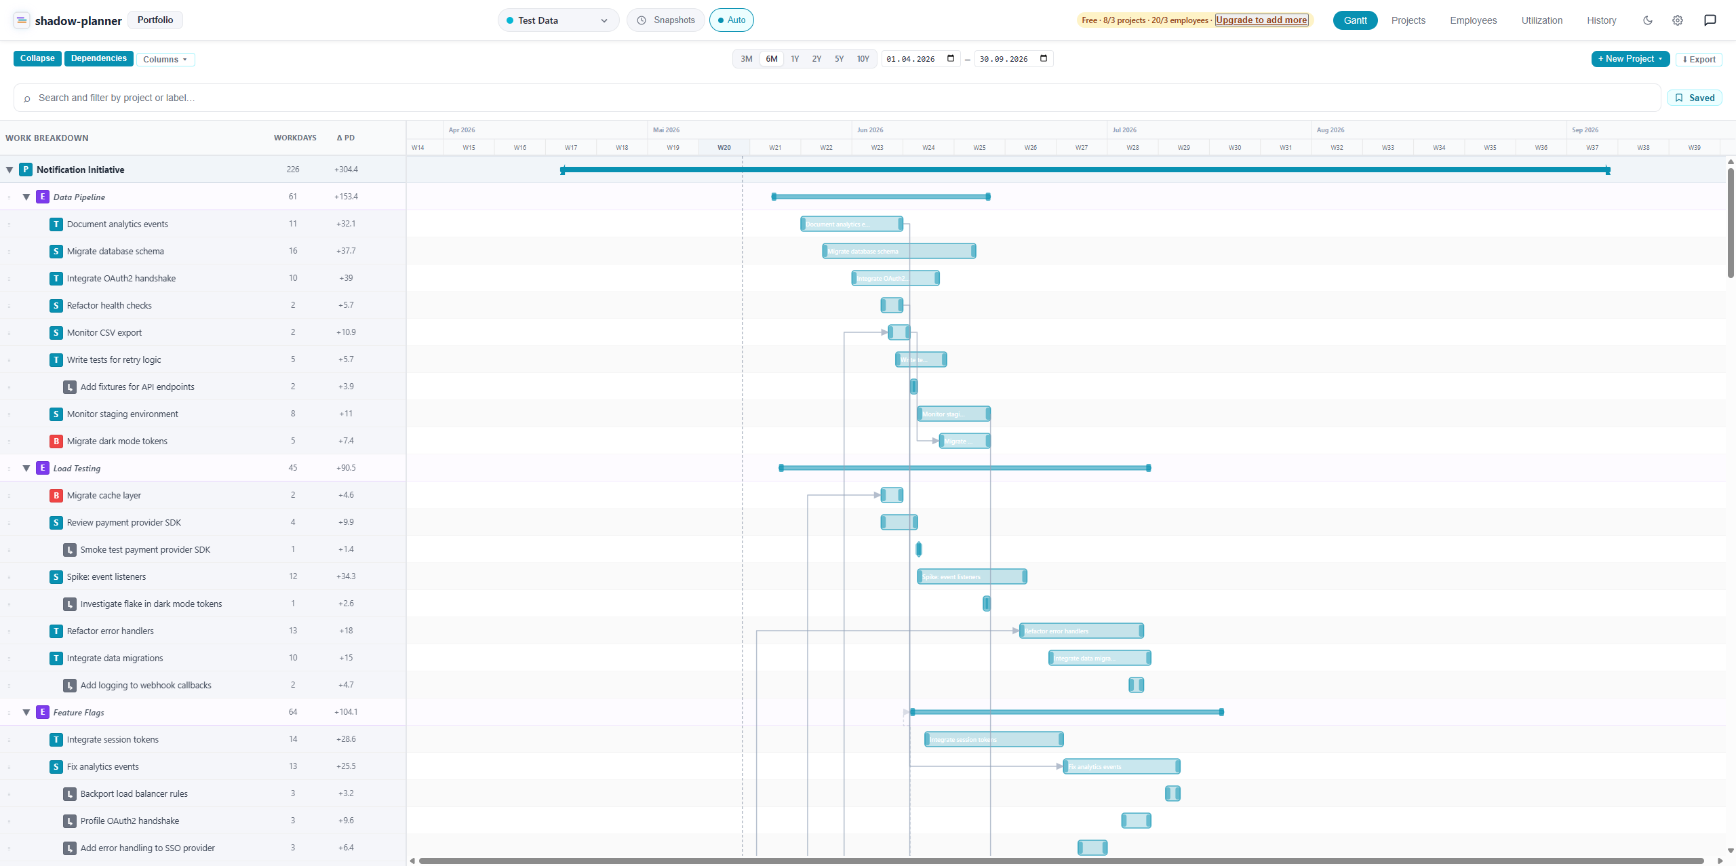Click T icon of Document analytics events
This screenshot has width=1736, height=866.
coord(56,224)
